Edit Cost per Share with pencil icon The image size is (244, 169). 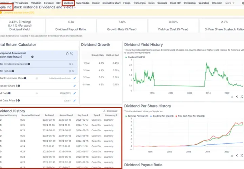75,86
